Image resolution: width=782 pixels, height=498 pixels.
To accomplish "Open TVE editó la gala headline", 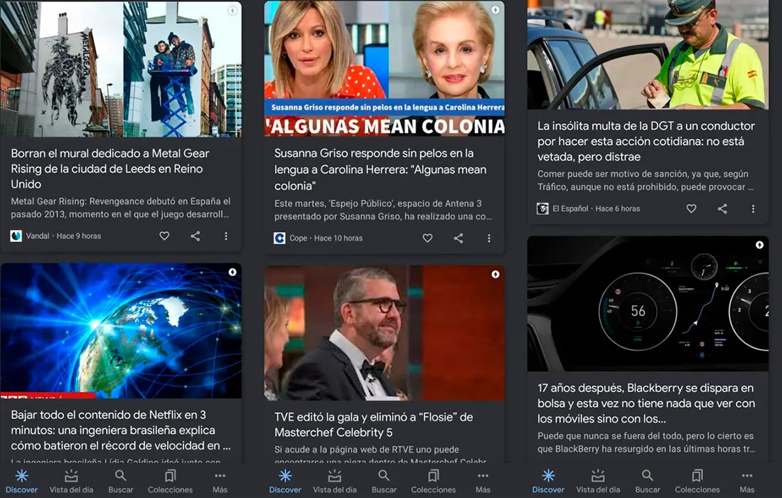I will click(373, 425).
